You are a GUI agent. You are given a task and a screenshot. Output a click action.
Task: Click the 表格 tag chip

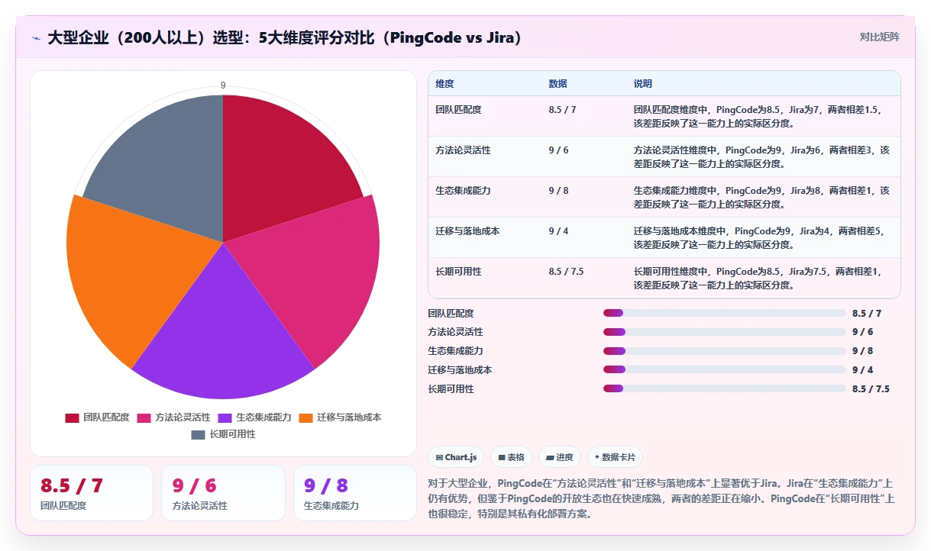(x=511, y=457)
